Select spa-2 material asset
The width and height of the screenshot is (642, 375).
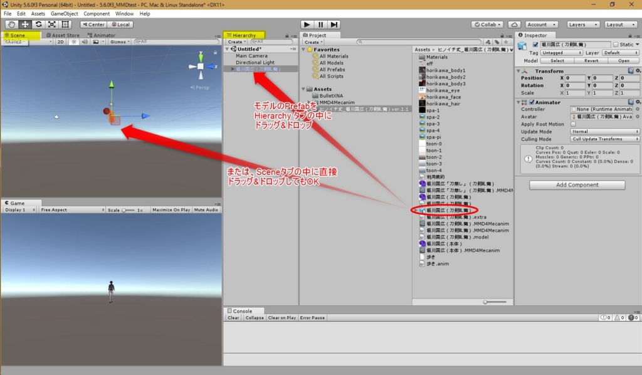point(433,117)
